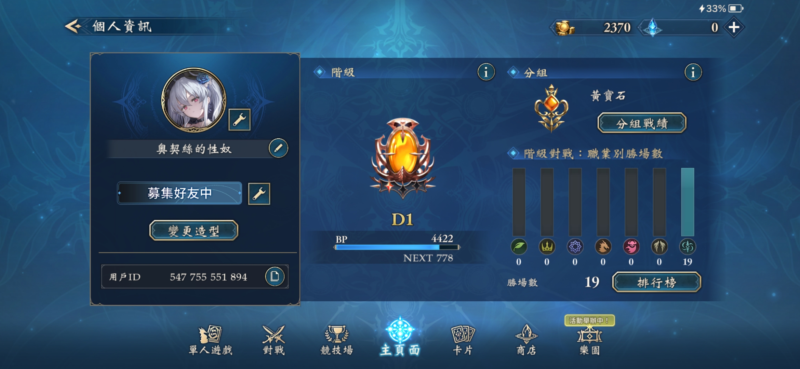Open the 階級 info icon
800x369 pixels.
pyautogui.click(x=486, y=72)
